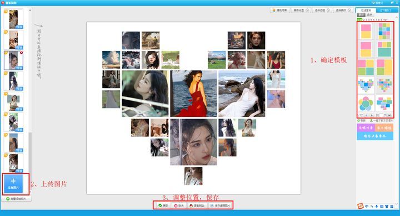
Task: Select the 最新 newest sort toggle
Action: (x=361, y=15)
